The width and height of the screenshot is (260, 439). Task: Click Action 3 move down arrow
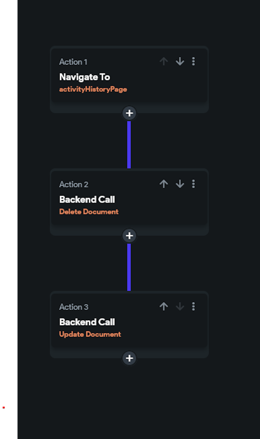tap(180, 307)
